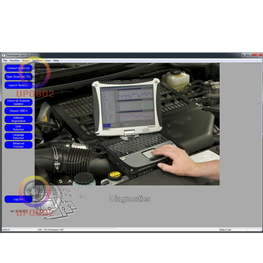The height and width of the screenshot is (263, 263).
Task: Open User Selection
Action: 18,128
